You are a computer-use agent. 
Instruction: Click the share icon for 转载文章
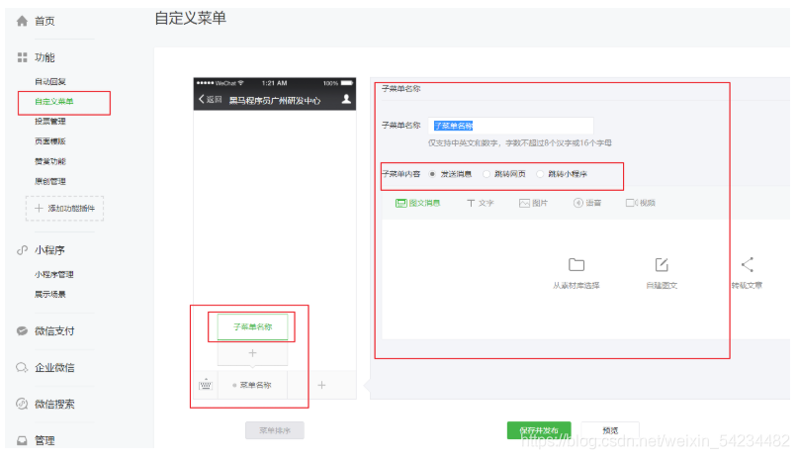(x=747, y=265)
